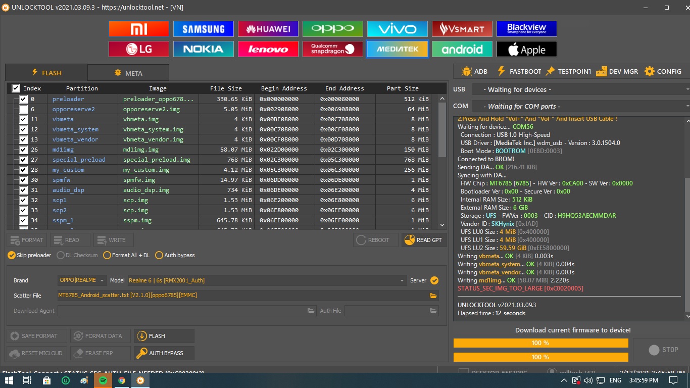Select the LG brand tile

(x=139, y=49)
